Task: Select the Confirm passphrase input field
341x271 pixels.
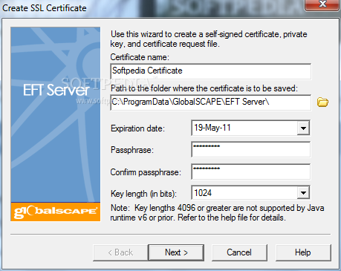Action: click(x=250, y=172)
